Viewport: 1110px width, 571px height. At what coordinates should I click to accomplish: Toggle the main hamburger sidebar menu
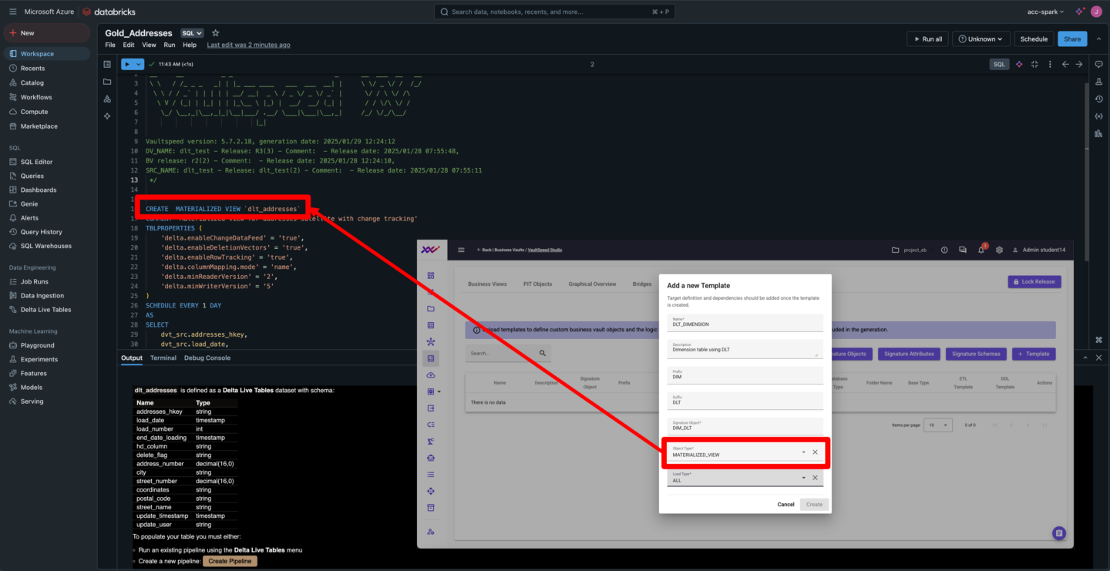click(x=12, y=12)
